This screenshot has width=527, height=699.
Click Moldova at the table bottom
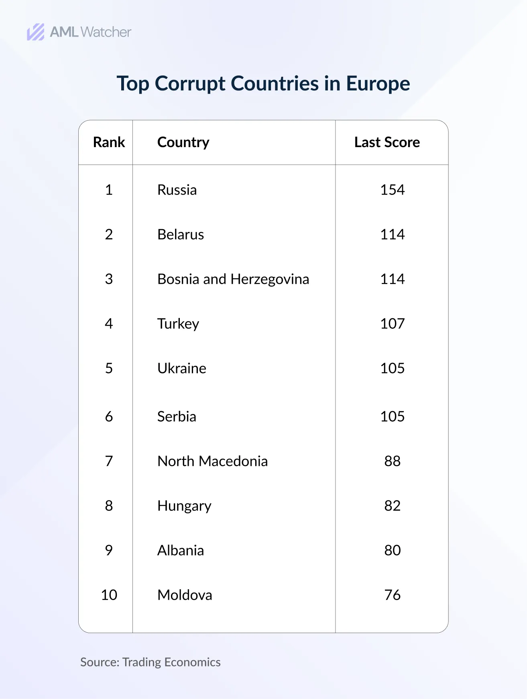coord(185,595)
